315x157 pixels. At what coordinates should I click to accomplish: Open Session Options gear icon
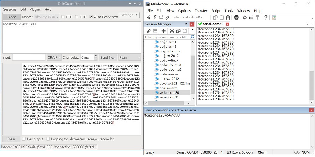point(245,17)
